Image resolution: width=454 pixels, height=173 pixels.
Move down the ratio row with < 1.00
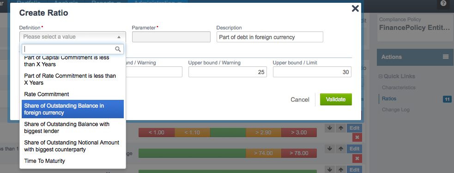(x=329, y=128)
